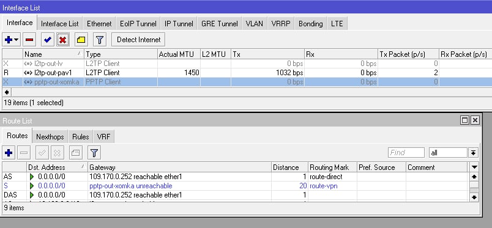
Task: Add new route with plus icon
Action: pyautogui.click(x=9, y=153)
